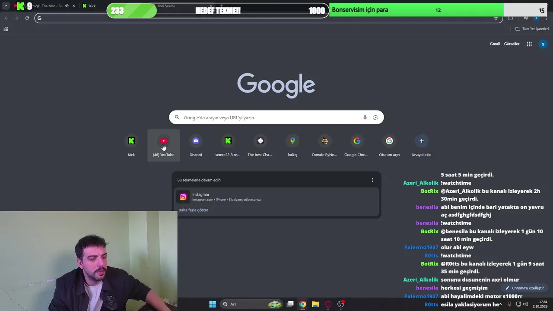Screen dimensions: 553x311
Task: Open the (46) YouTube shortcut
Action: tap(163, 146)
